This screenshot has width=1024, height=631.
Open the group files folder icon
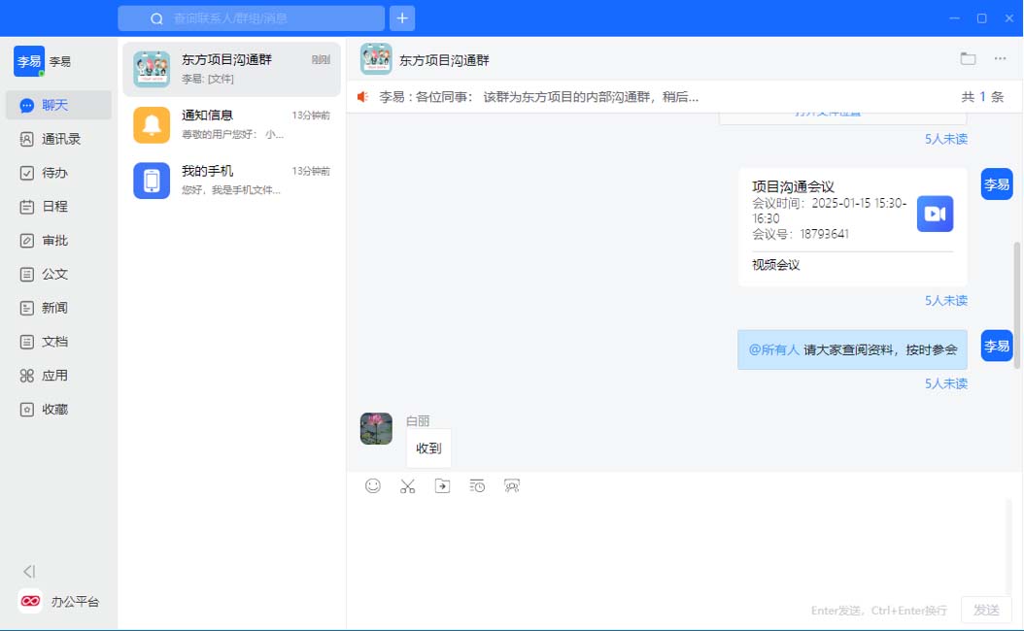(x=968, y=59)
